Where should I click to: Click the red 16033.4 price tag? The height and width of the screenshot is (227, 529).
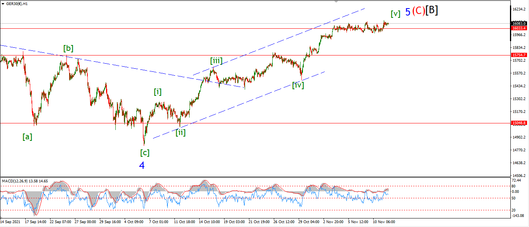click(519, 28)
